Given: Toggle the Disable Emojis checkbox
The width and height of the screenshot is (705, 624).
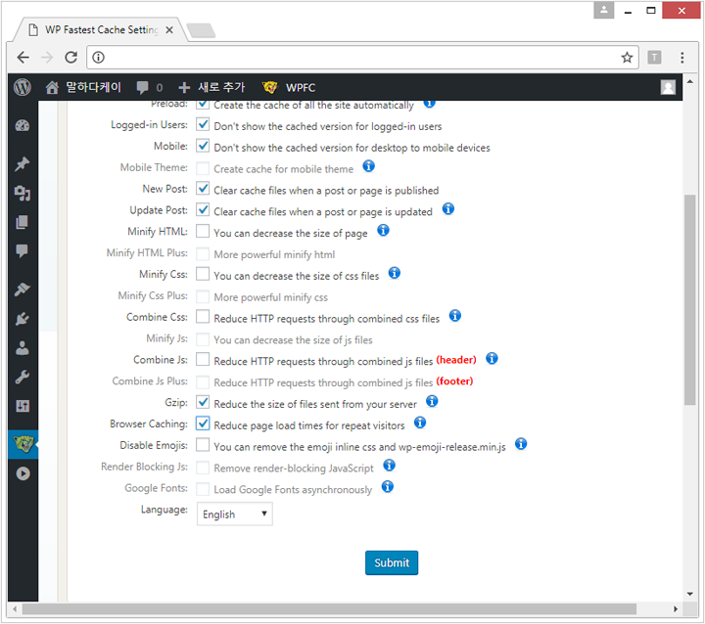Looking at the screenshot, I should pyautogui.click(x=203, y=445).
